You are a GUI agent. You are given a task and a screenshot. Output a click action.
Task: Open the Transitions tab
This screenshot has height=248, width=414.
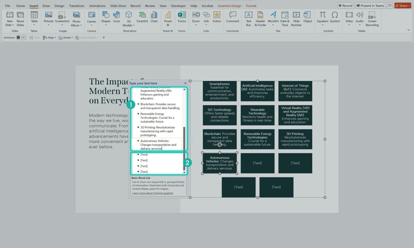click(76, 6)
